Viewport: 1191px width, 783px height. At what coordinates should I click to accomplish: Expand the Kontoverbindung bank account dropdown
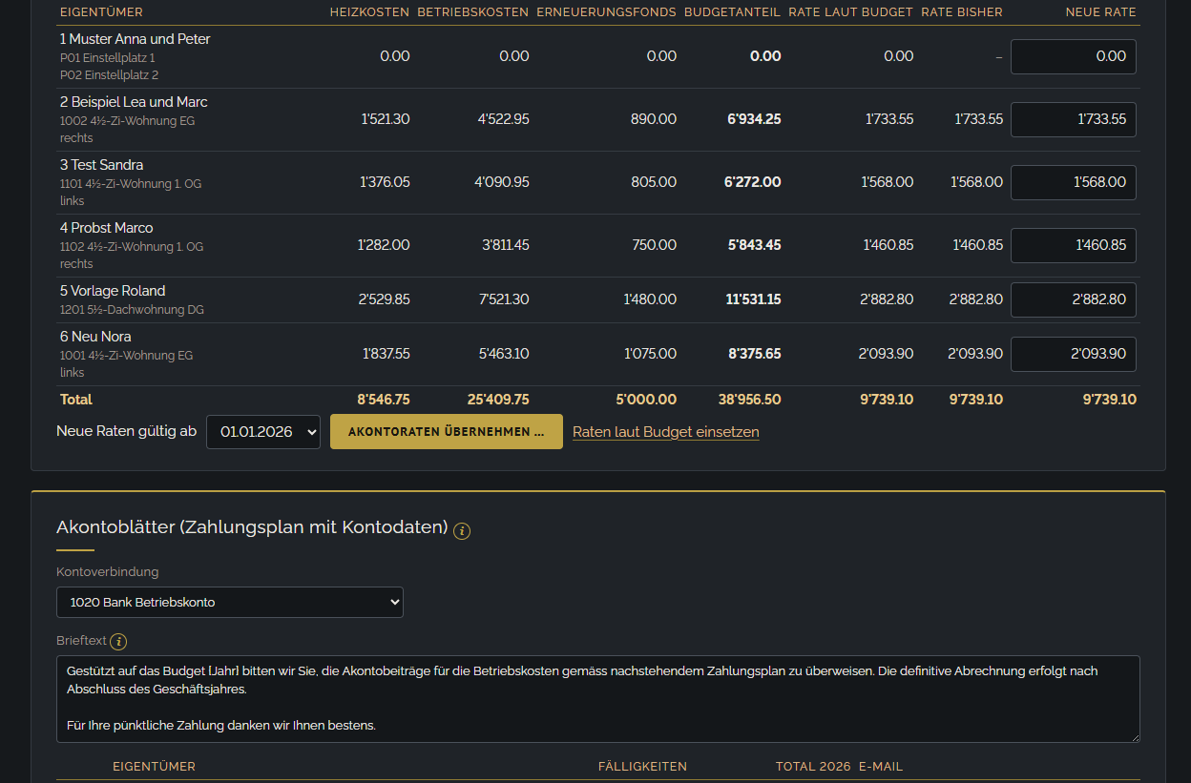click(230, 602)
